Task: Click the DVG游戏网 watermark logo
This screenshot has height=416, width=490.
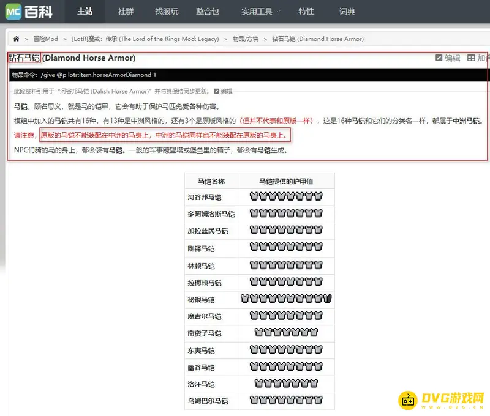Action: point(442,399)
